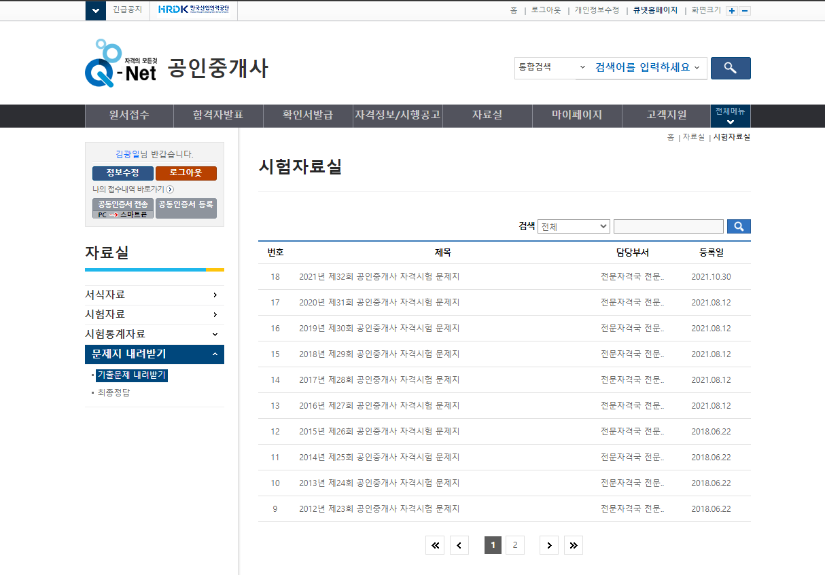825x575 pixels.
Task: Open the 전체 search filter dropdown
Action: [x=574, y=226]
